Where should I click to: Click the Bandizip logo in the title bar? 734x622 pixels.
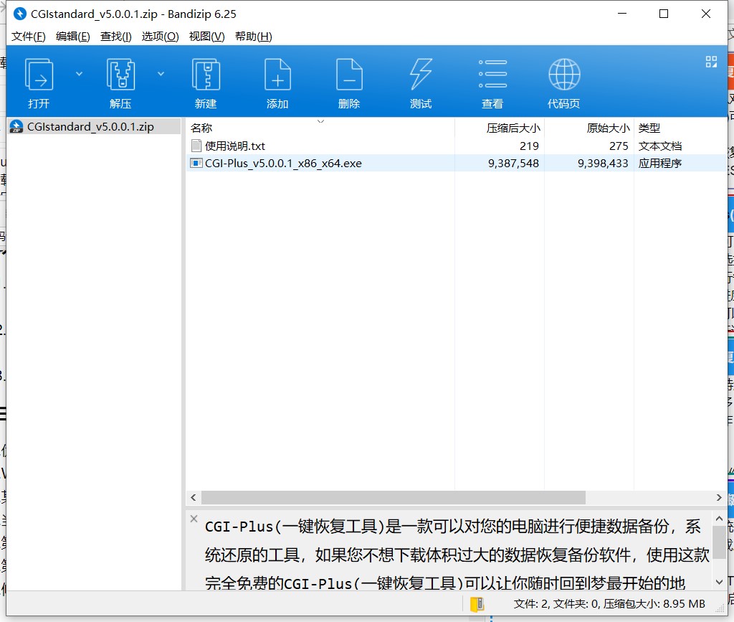click(x=19, y=14)
